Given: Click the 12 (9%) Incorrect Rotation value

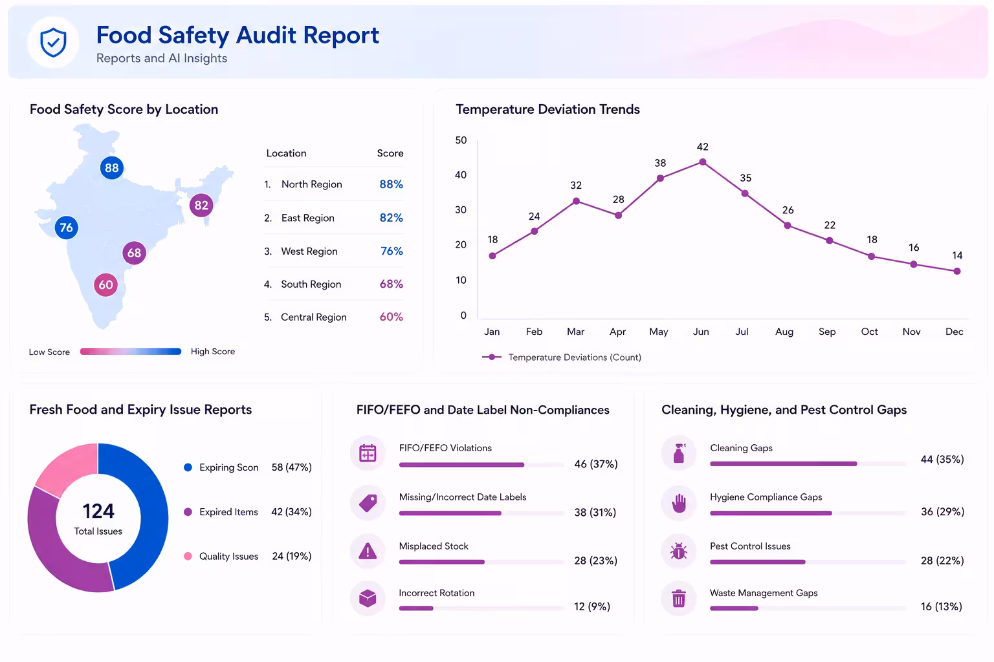Looking at the screenshot, I should 592,606.
